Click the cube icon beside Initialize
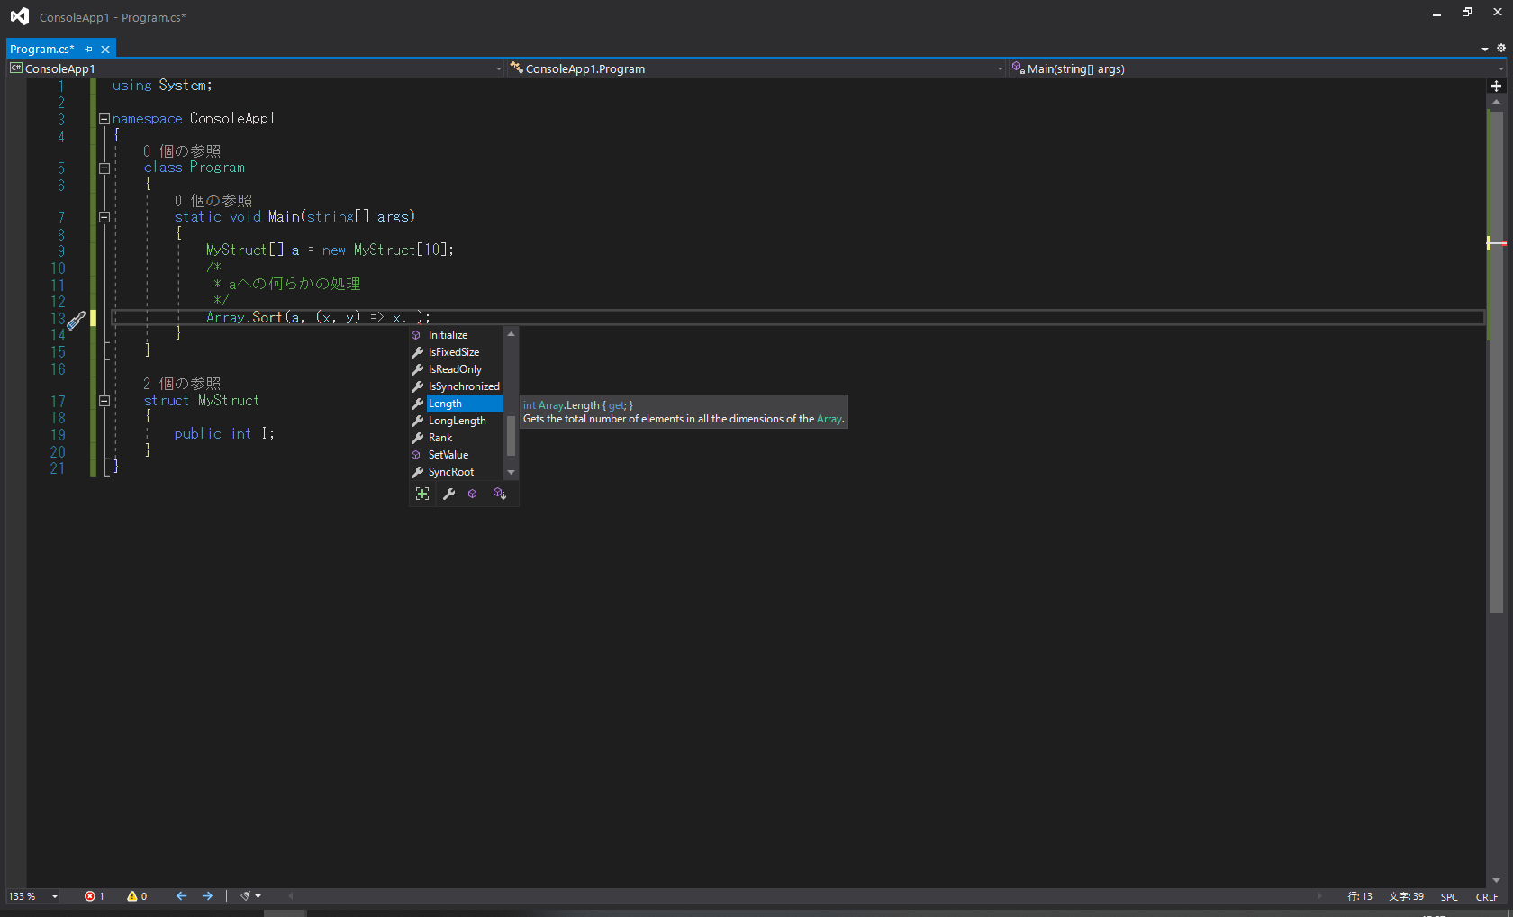Image resolution: width=1513 pixels, height=917 pixels. [416, 335]
